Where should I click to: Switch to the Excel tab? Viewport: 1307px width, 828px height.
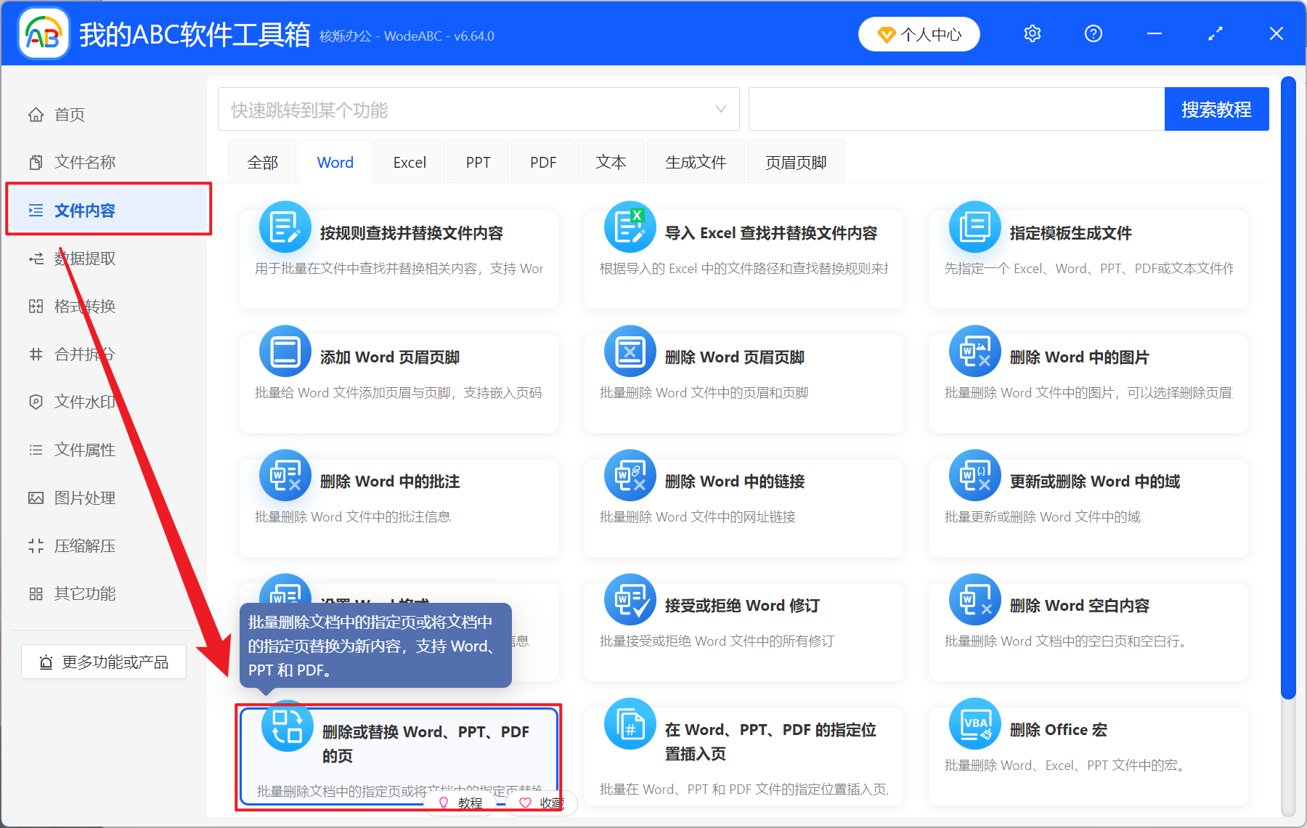tap(409, 161)
